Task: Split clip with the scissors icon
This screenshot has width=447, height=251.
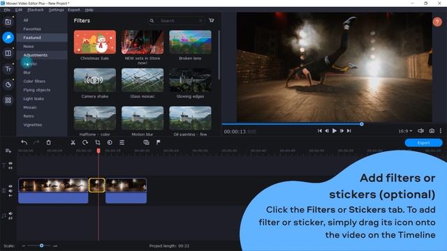Action: [x=73, y=142]
